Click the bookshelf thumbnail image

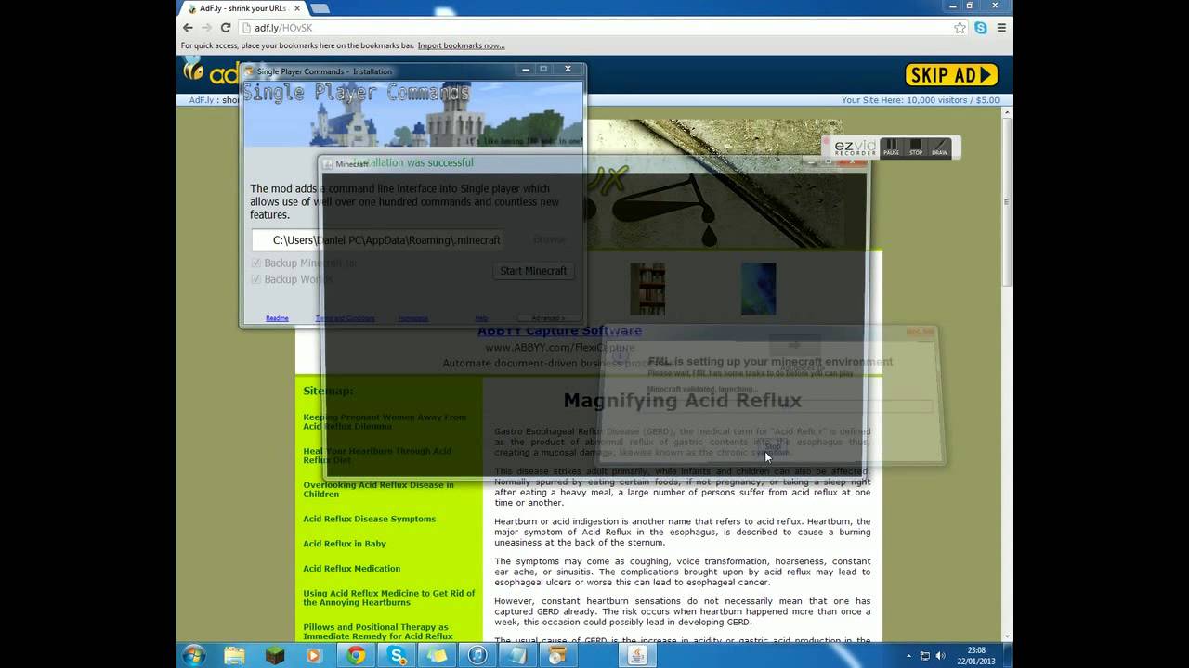[647, 289]
